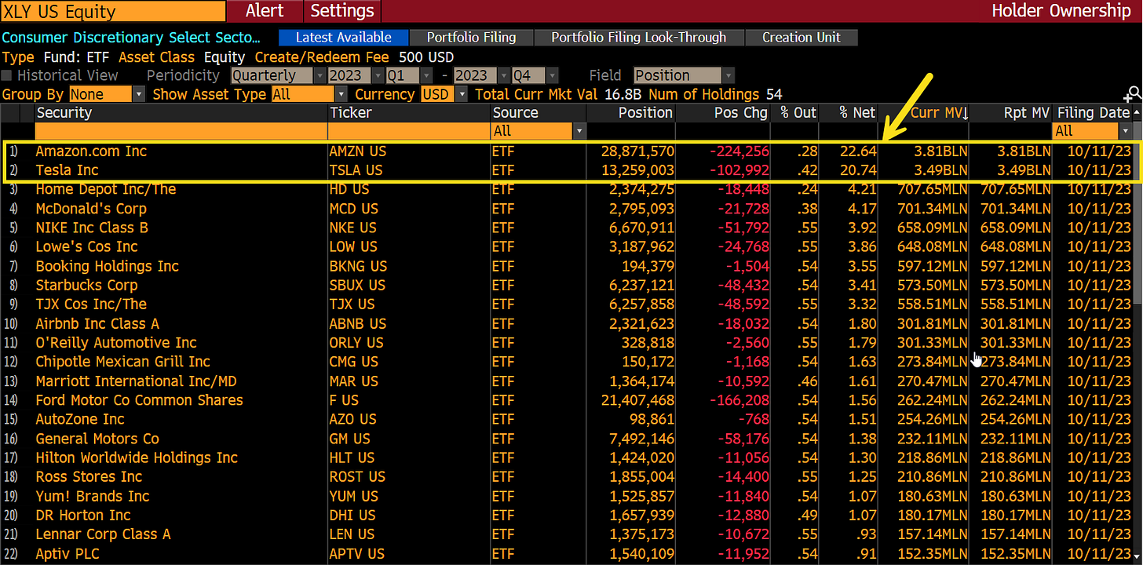This screenshot has width=1143, height=565.
Task: Select Ford Motor Co Common Shares
Action: tap(139, 400)
